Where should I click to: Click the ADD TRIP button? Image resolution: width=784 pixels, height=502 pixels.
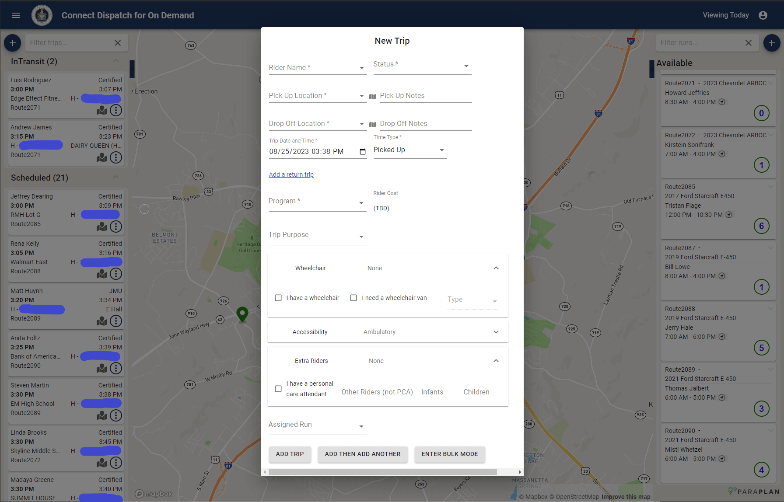(290, 454)
